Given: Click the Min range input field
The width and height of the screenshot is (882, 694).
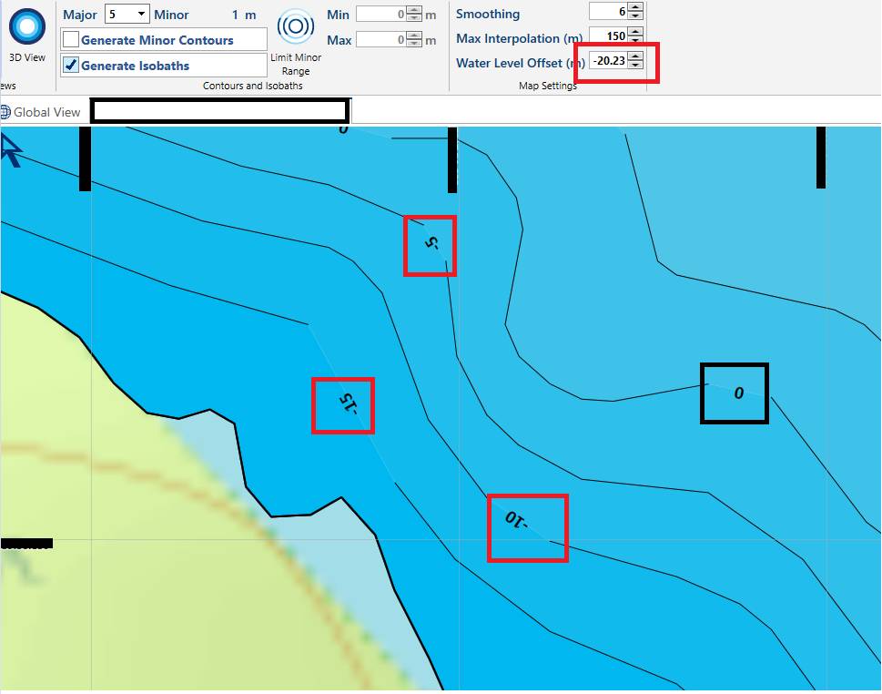Looking at the screenshot, I should pyautogui.click(x=380, y=15).
